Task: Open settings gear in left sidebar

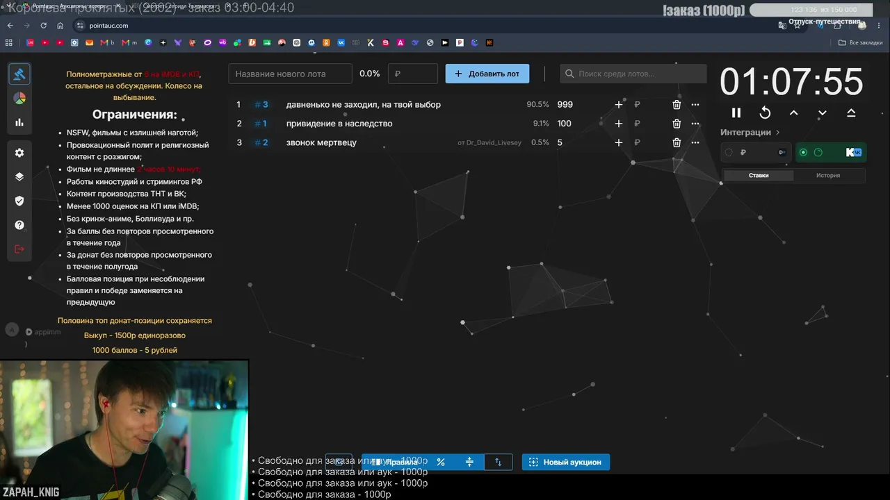Action: pyautogui.click(x=19, y=153)
